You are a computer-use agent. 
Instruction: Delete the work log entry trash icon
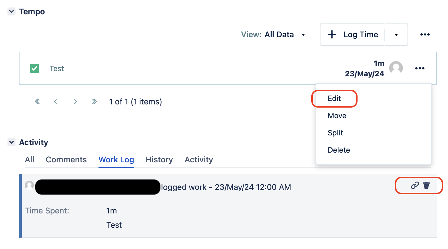pyautogui.click(x=426, y=186)
